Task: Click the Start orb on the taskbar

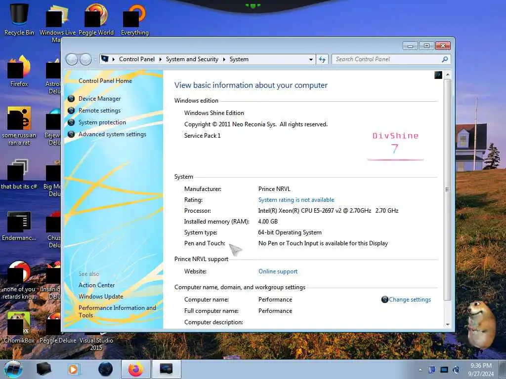Action: pos(13,369)
